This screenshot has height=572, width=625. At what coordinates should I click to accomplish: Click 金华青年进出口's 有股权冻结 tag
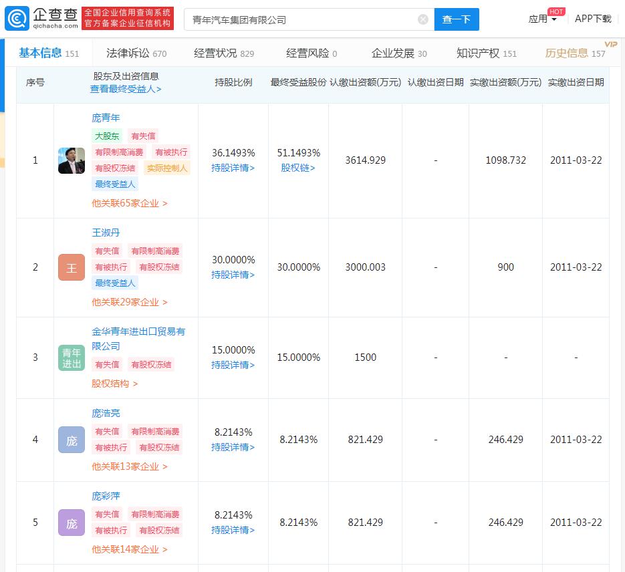point(151,364)
